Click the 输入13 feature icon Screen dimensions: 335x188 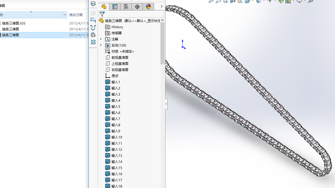[108, 156]
